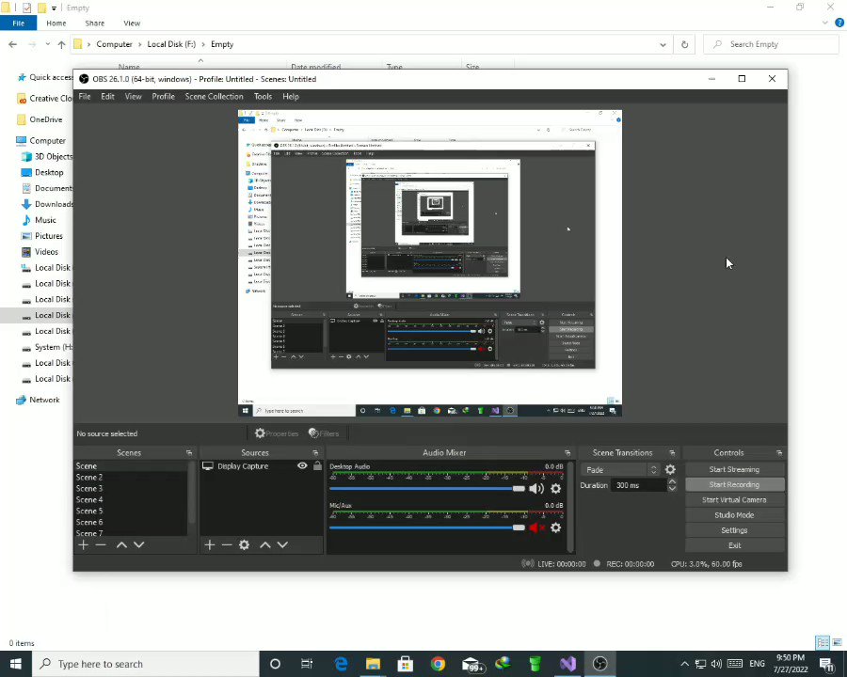Viewport: 847px width, 677px height.
Task: Expand the Explorer ribbon chevron
Action: 824,23
